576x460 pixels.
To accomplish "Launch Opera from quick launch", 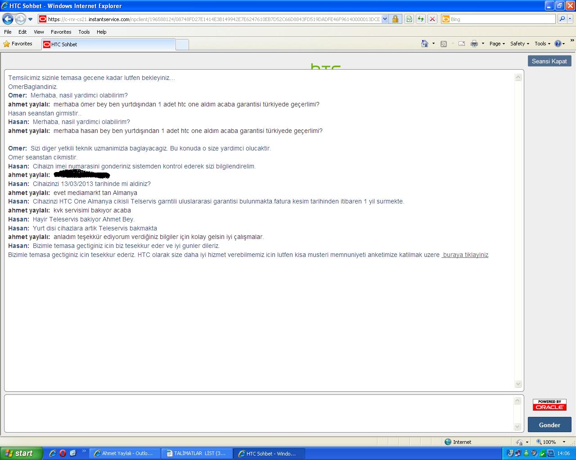I will [63, 453].
